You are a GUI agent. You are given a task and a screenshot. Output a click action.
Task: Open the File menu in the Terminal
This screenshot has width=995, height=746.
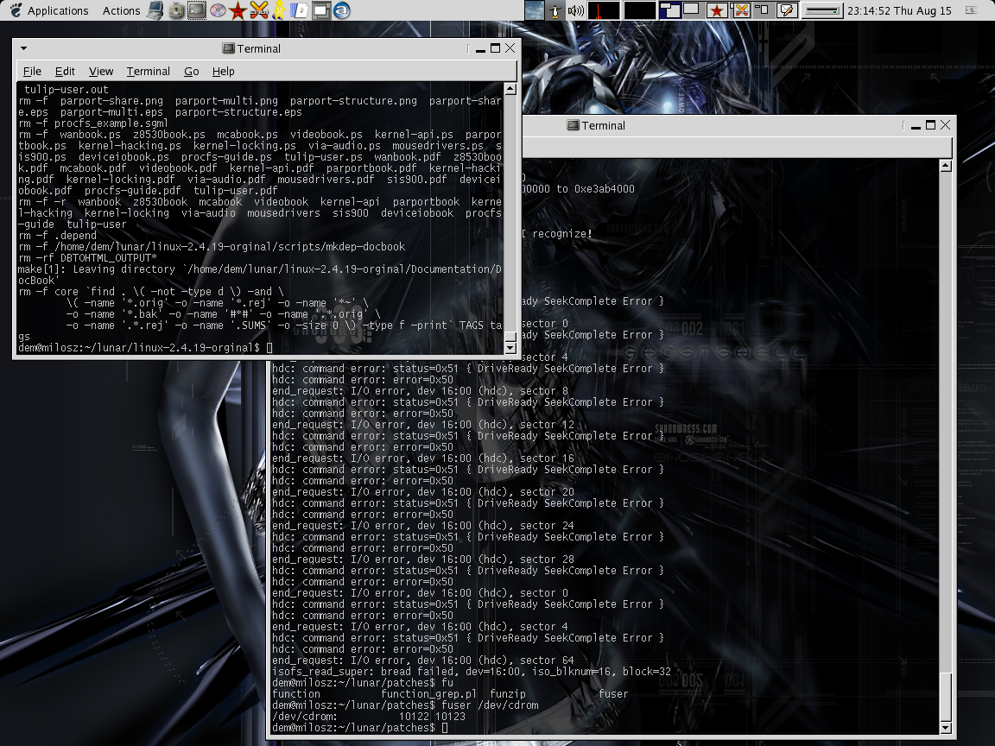click(x=32, y=72)
